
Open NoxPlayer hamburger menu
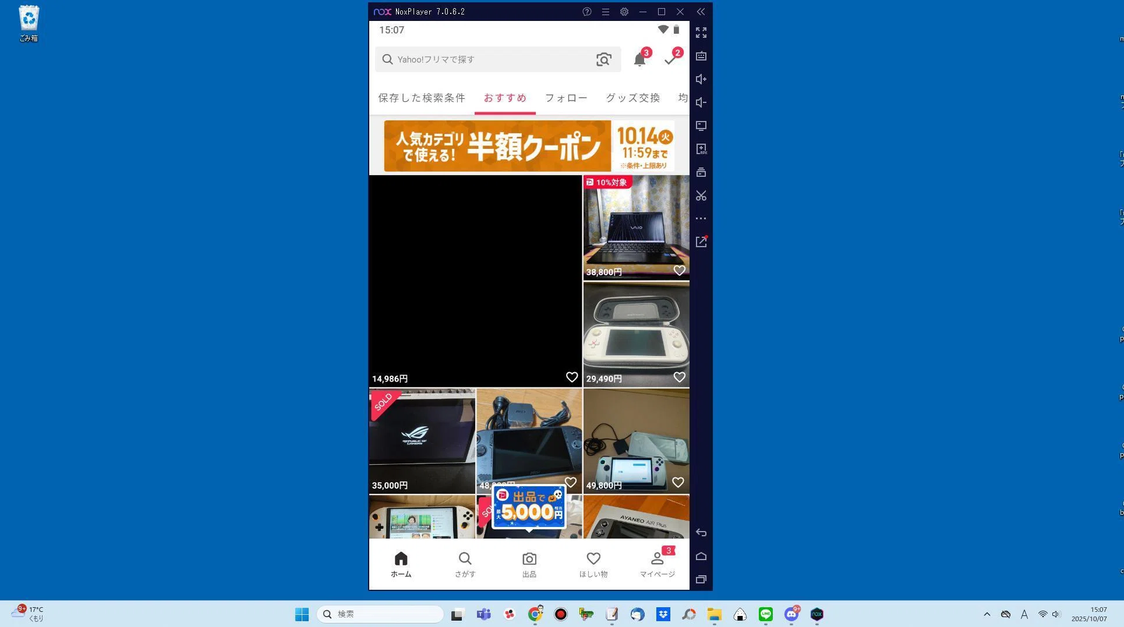click(606, 12)
